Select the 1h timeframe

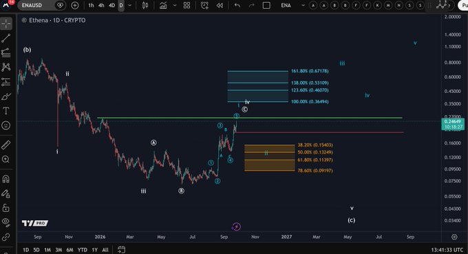click(x=91, y=6)
